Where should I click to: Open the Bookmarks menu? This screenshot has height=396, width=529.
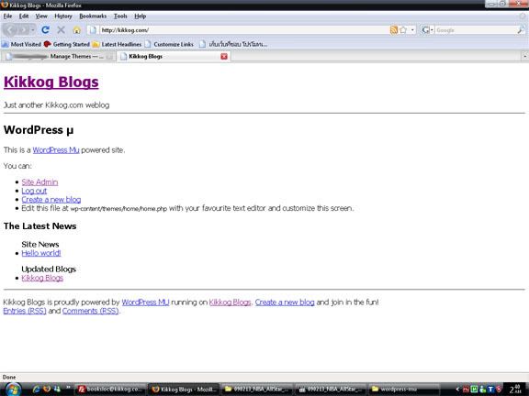tap(93, 16)
